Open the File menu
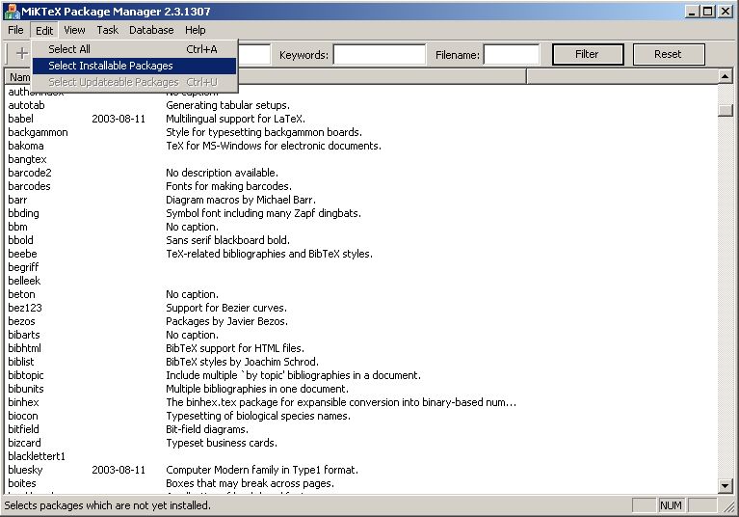The image size is (739, 517). [x=15, y=30]
